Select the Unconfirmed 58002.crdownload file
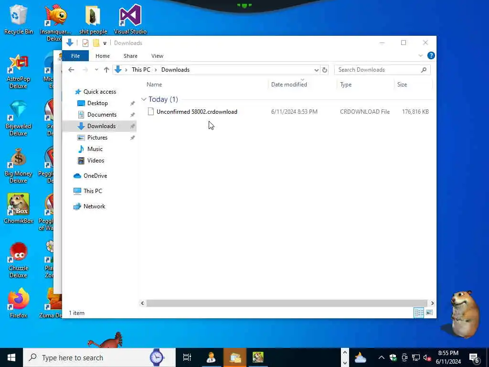 coord(197,112)
